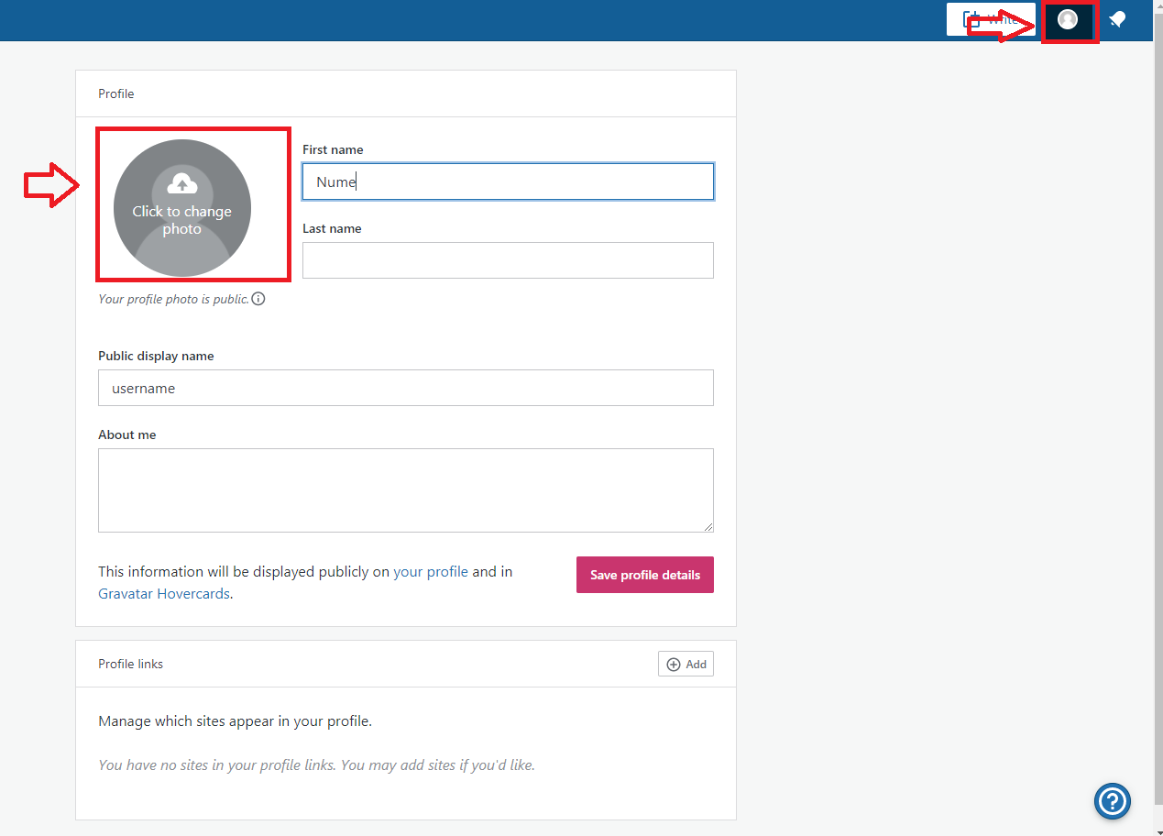This screenshot has width=1163, height=836.
Task: Click the info icon beside profile photo notice
Action: coord(258,299)
